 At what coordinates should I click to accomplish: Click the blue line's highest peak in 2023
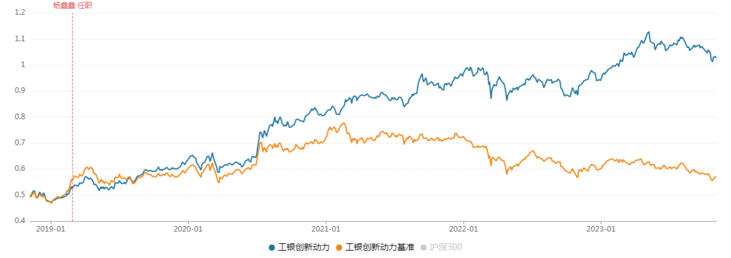(649, 32)
